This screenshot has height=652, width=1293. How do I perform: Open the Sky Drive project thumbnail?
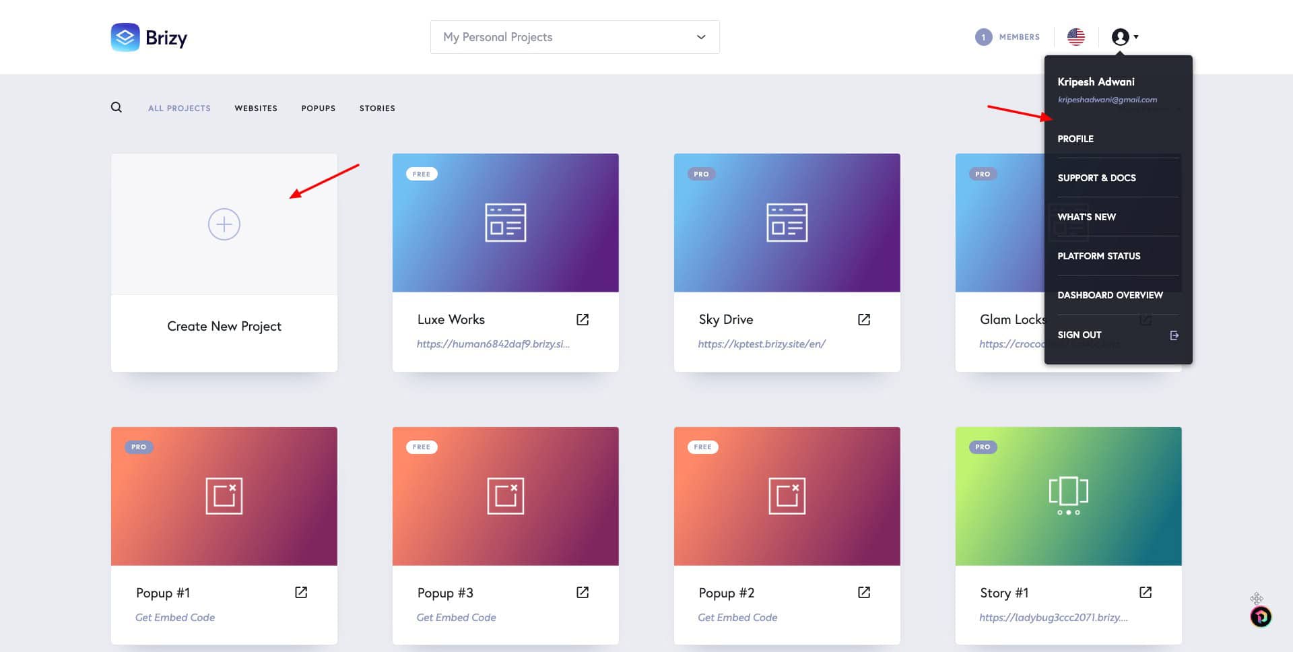pyautogui.click(x=787, y=223)
